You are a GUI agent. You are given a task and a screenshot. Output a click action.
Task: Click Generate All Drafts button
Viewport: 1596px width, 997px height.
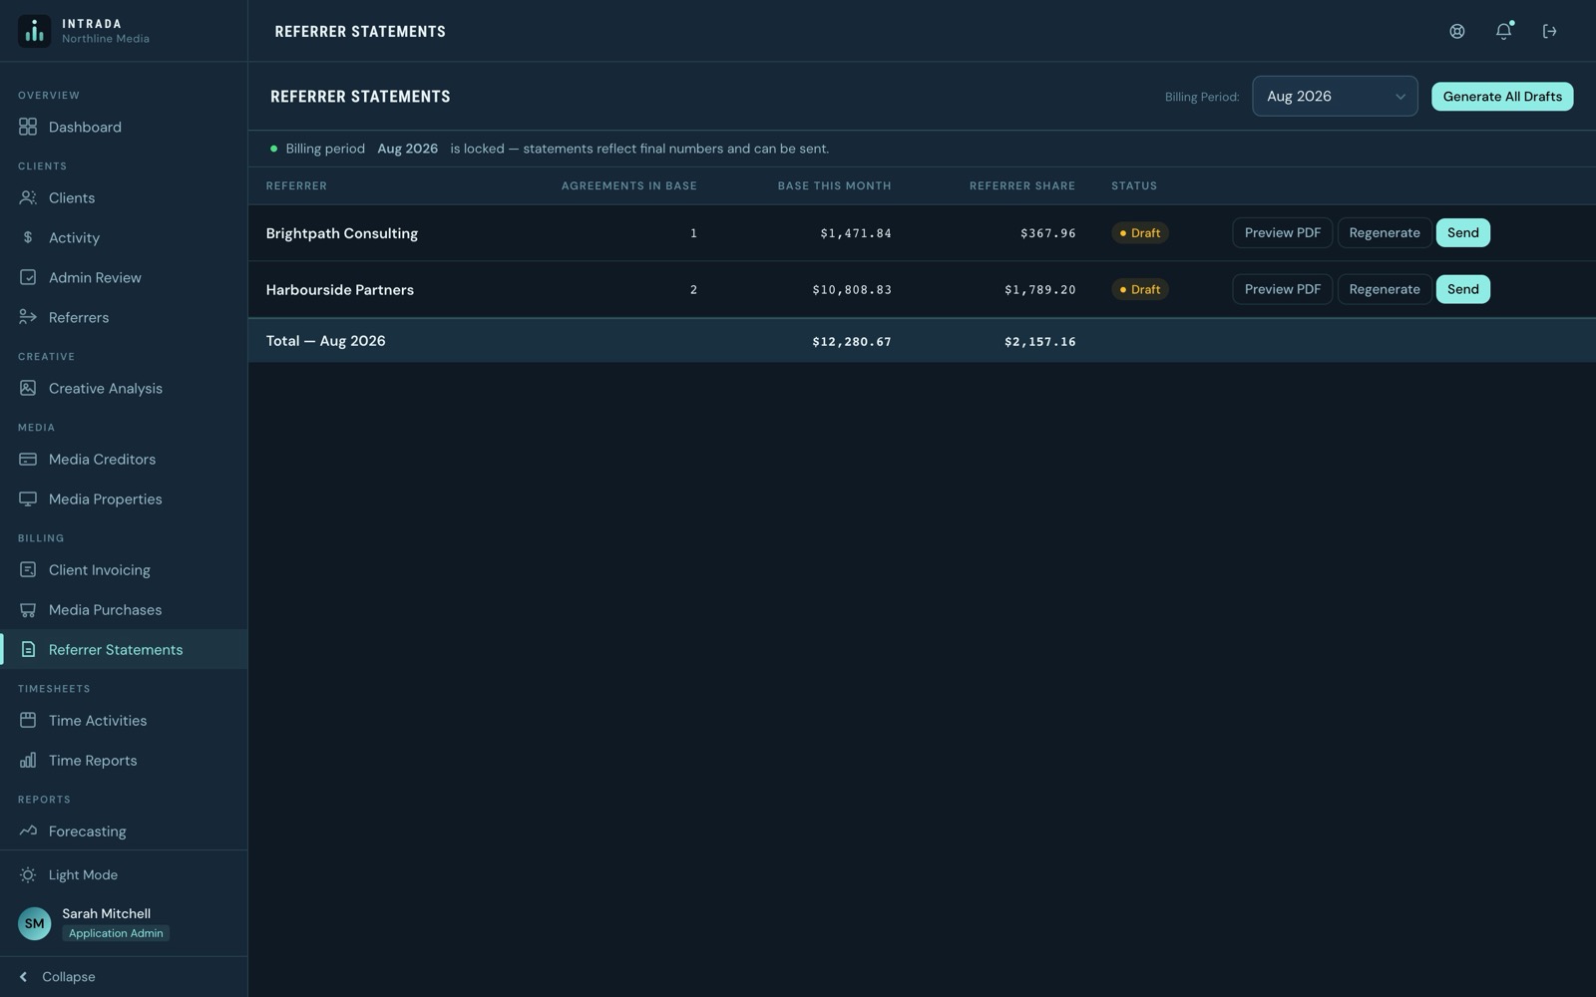pyautogui.click(x=1502, y=96)
